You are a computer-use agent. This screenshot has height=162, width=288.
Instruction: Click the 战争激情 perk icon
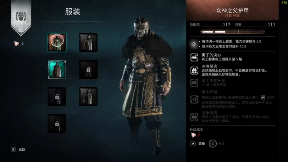coord(194,117)
